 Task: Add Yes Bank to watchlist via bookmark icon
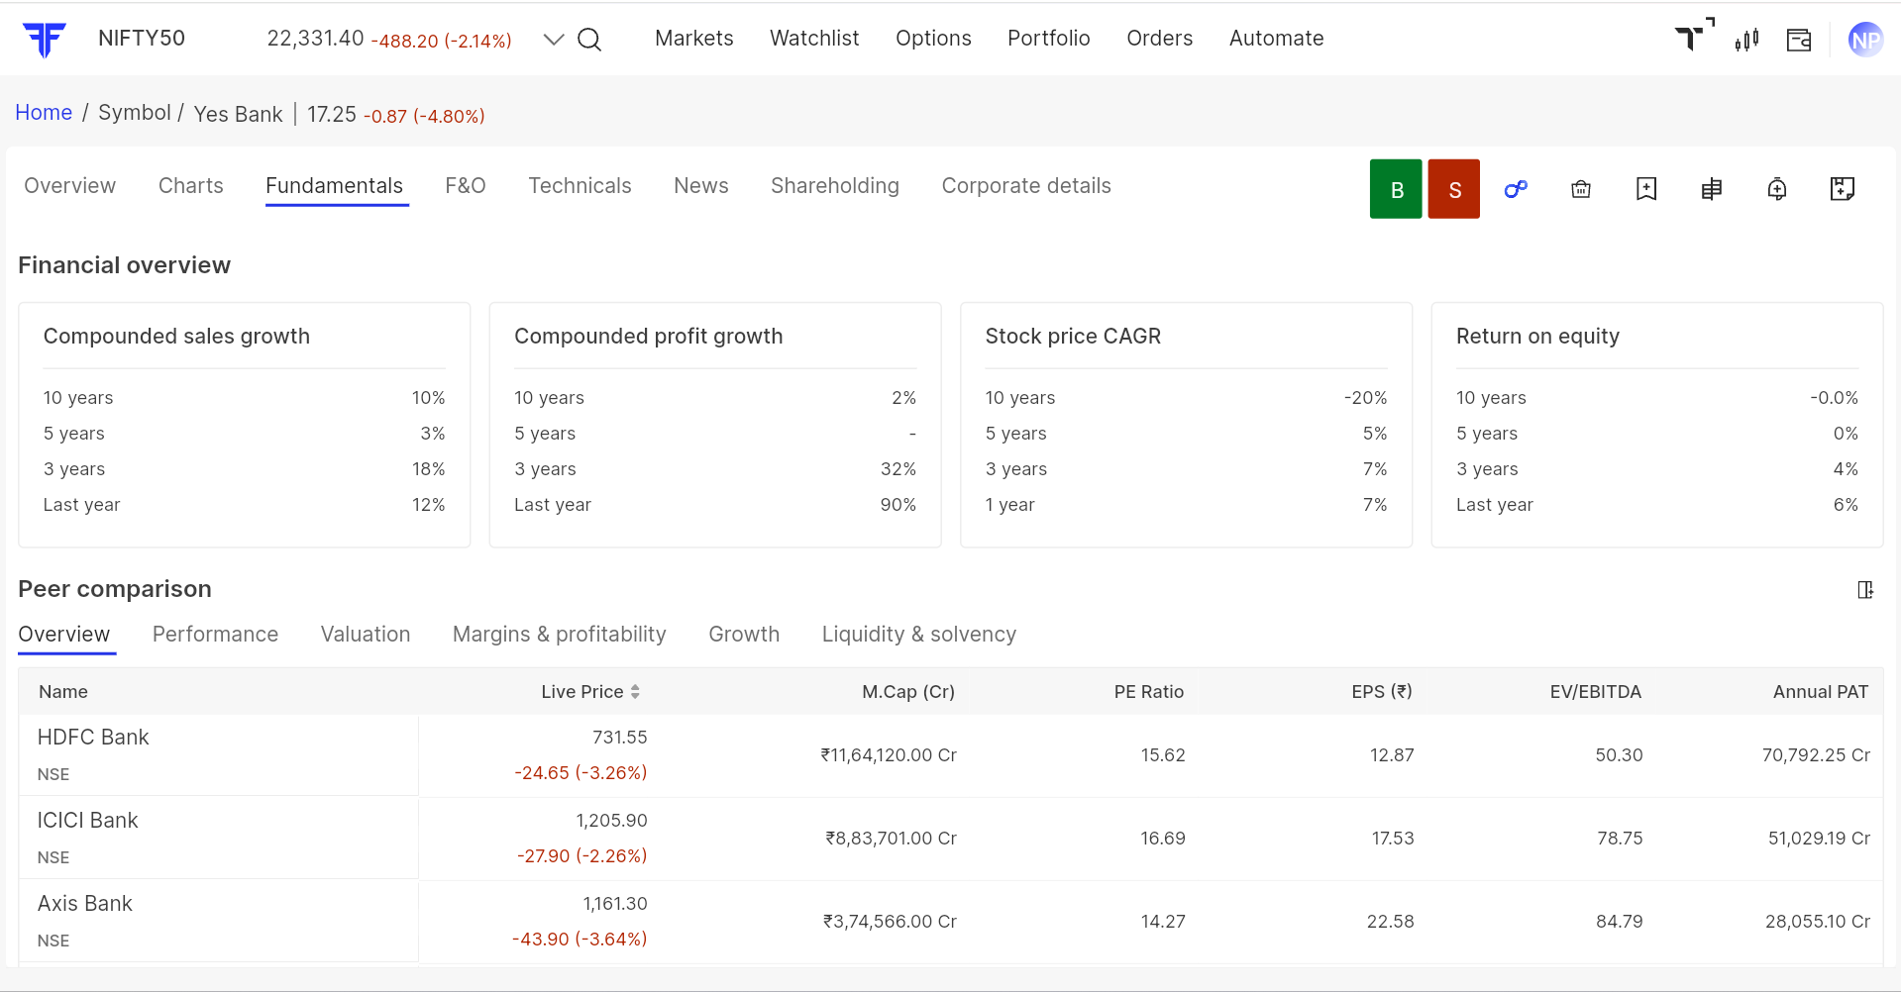click(1645, 189)
